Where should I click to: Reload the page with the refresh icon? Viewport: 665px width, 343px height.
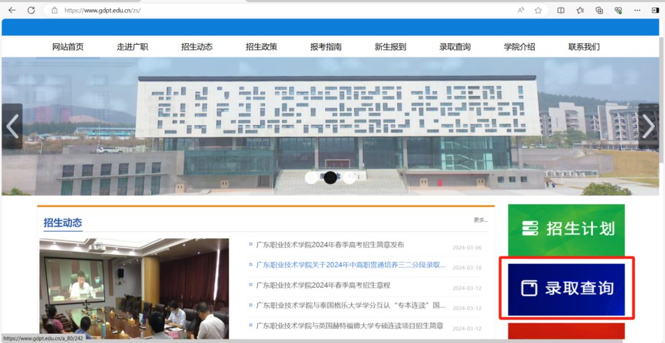[x=31, y=10]
